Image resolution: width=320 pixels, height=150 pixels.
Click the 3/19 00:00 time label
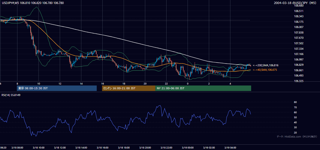(x=188, y=148)
